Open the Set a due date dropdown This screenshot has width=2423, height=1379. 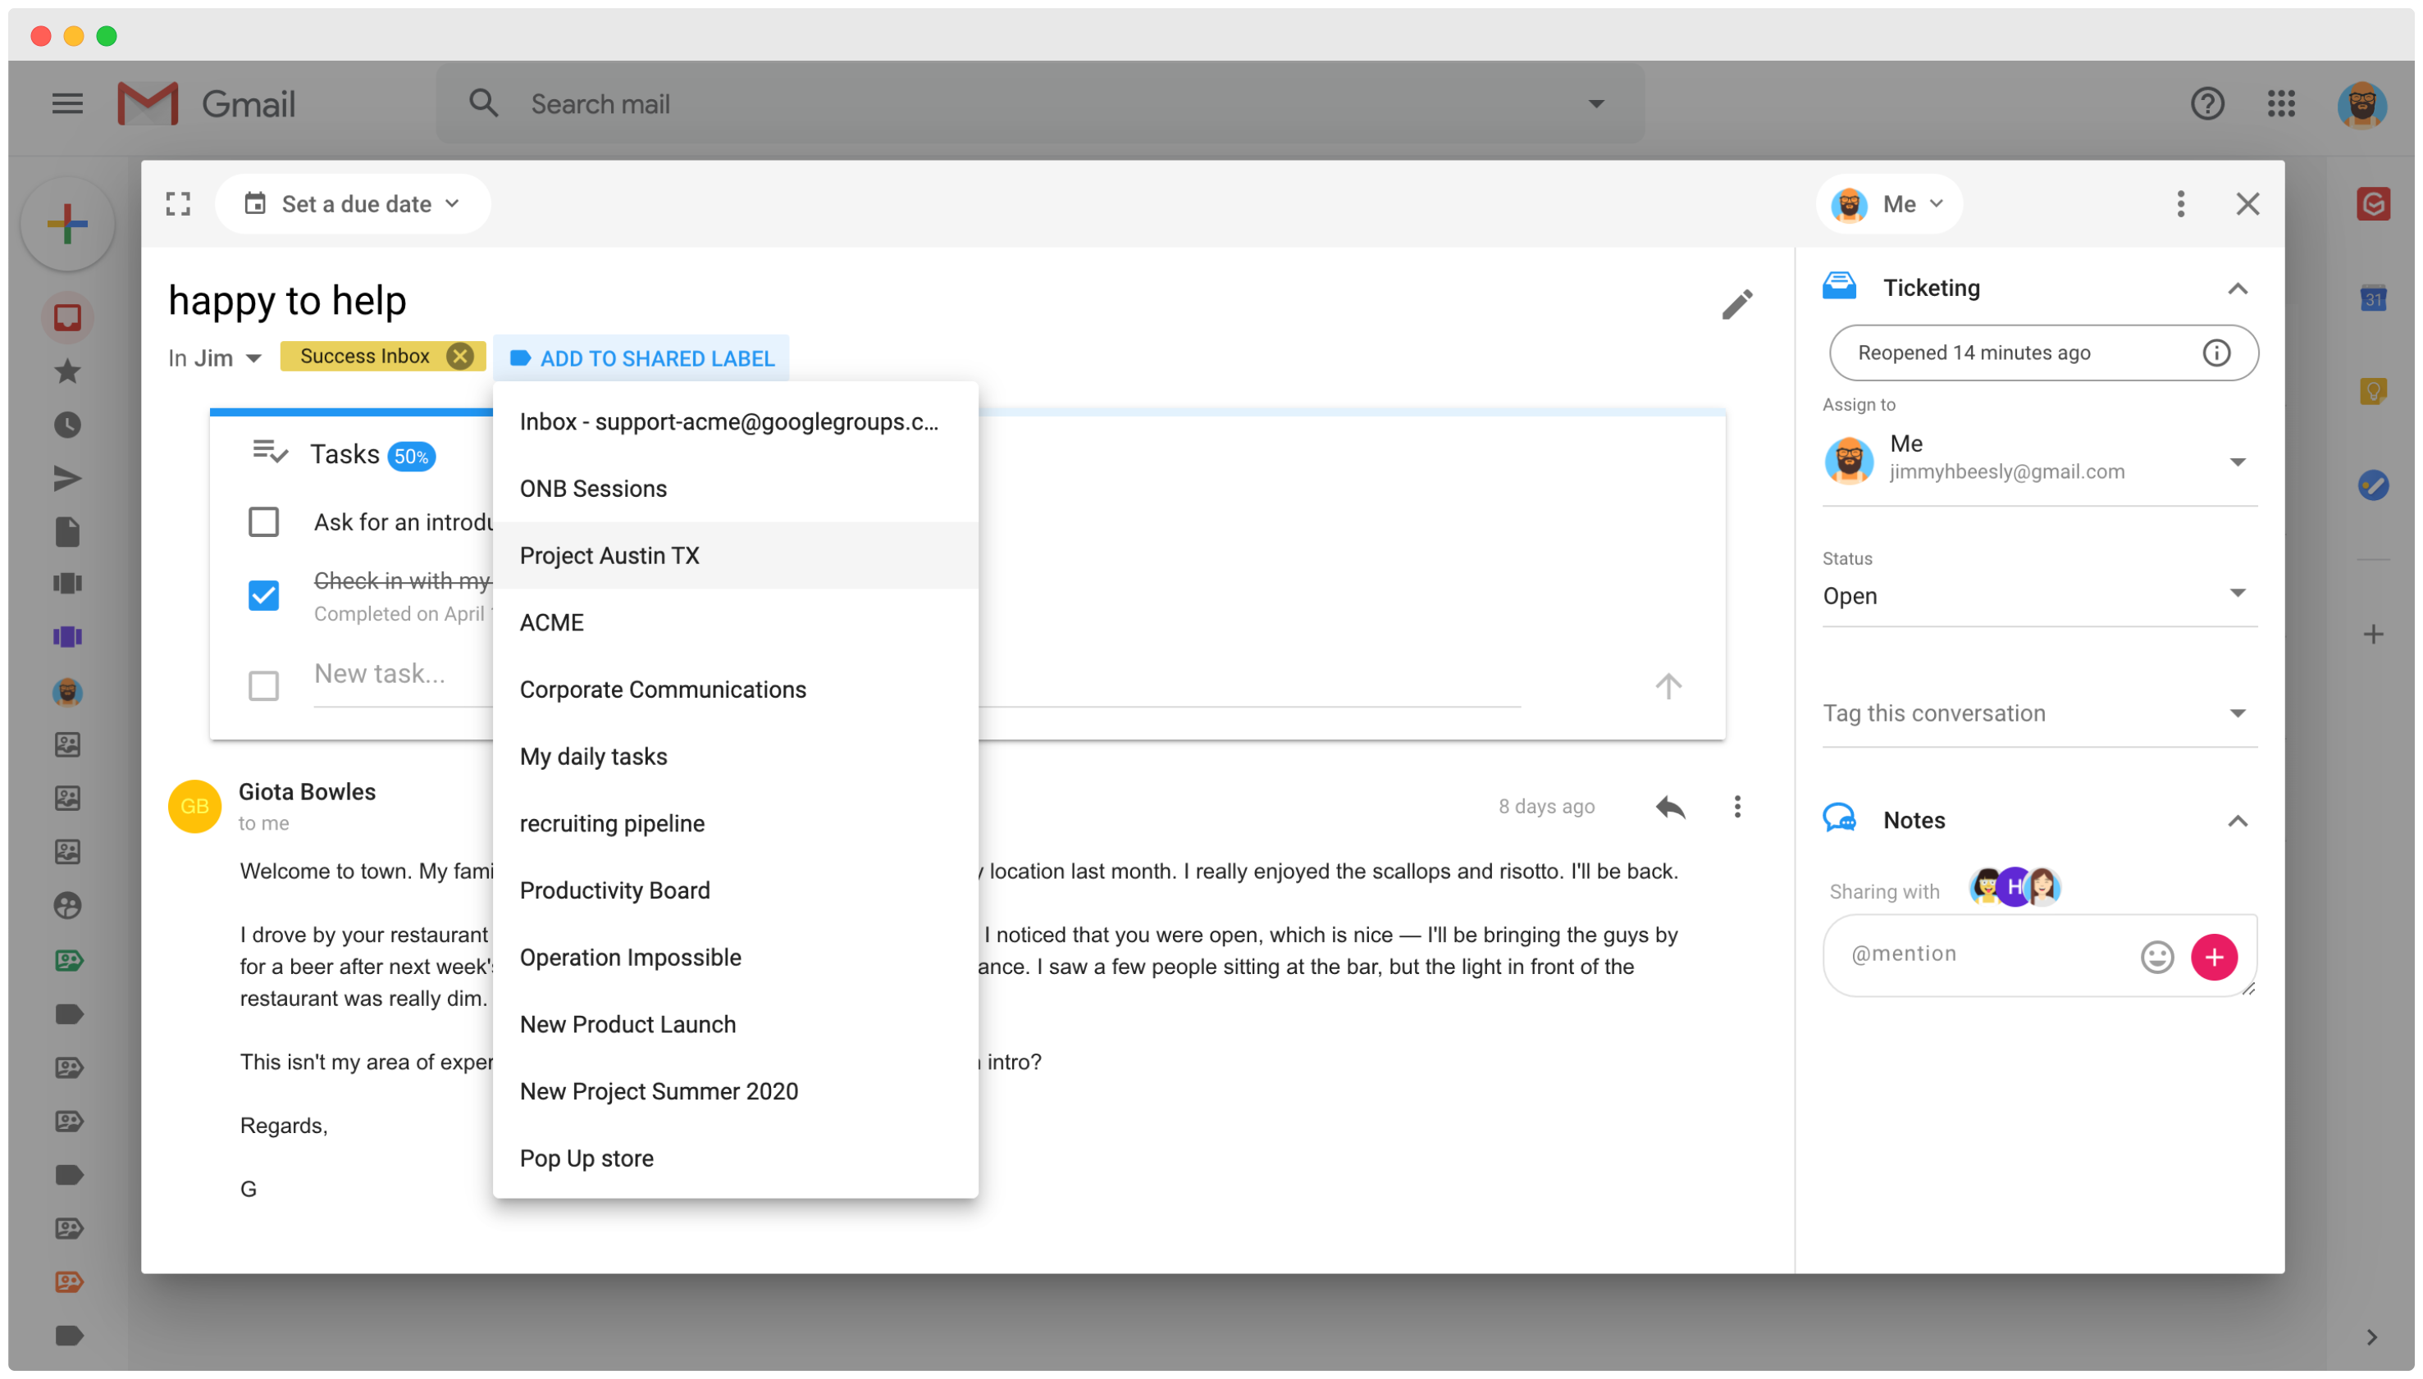coord(353,203)
